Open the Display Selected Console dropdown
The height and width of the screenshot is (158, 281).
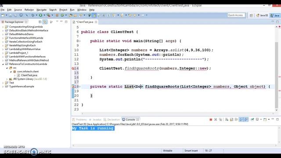click(x=261, y=119)
